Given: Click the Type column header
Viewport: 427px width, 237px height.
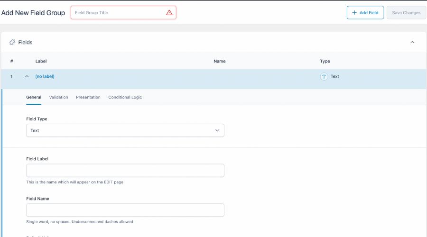Looking at the screenshot, I should coord(325,61).
